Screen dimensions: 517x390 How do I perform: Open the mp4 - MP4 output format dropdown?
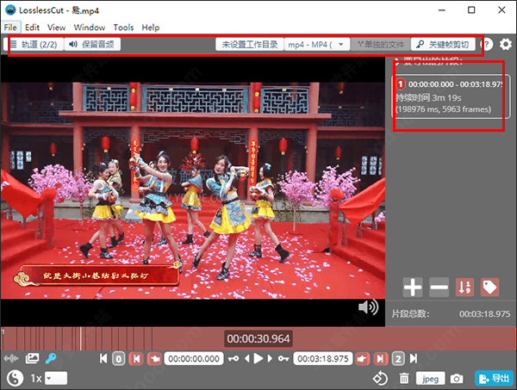316,44
